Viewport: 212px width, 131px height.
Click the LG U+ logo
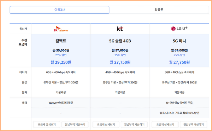(x=179, y=29)
